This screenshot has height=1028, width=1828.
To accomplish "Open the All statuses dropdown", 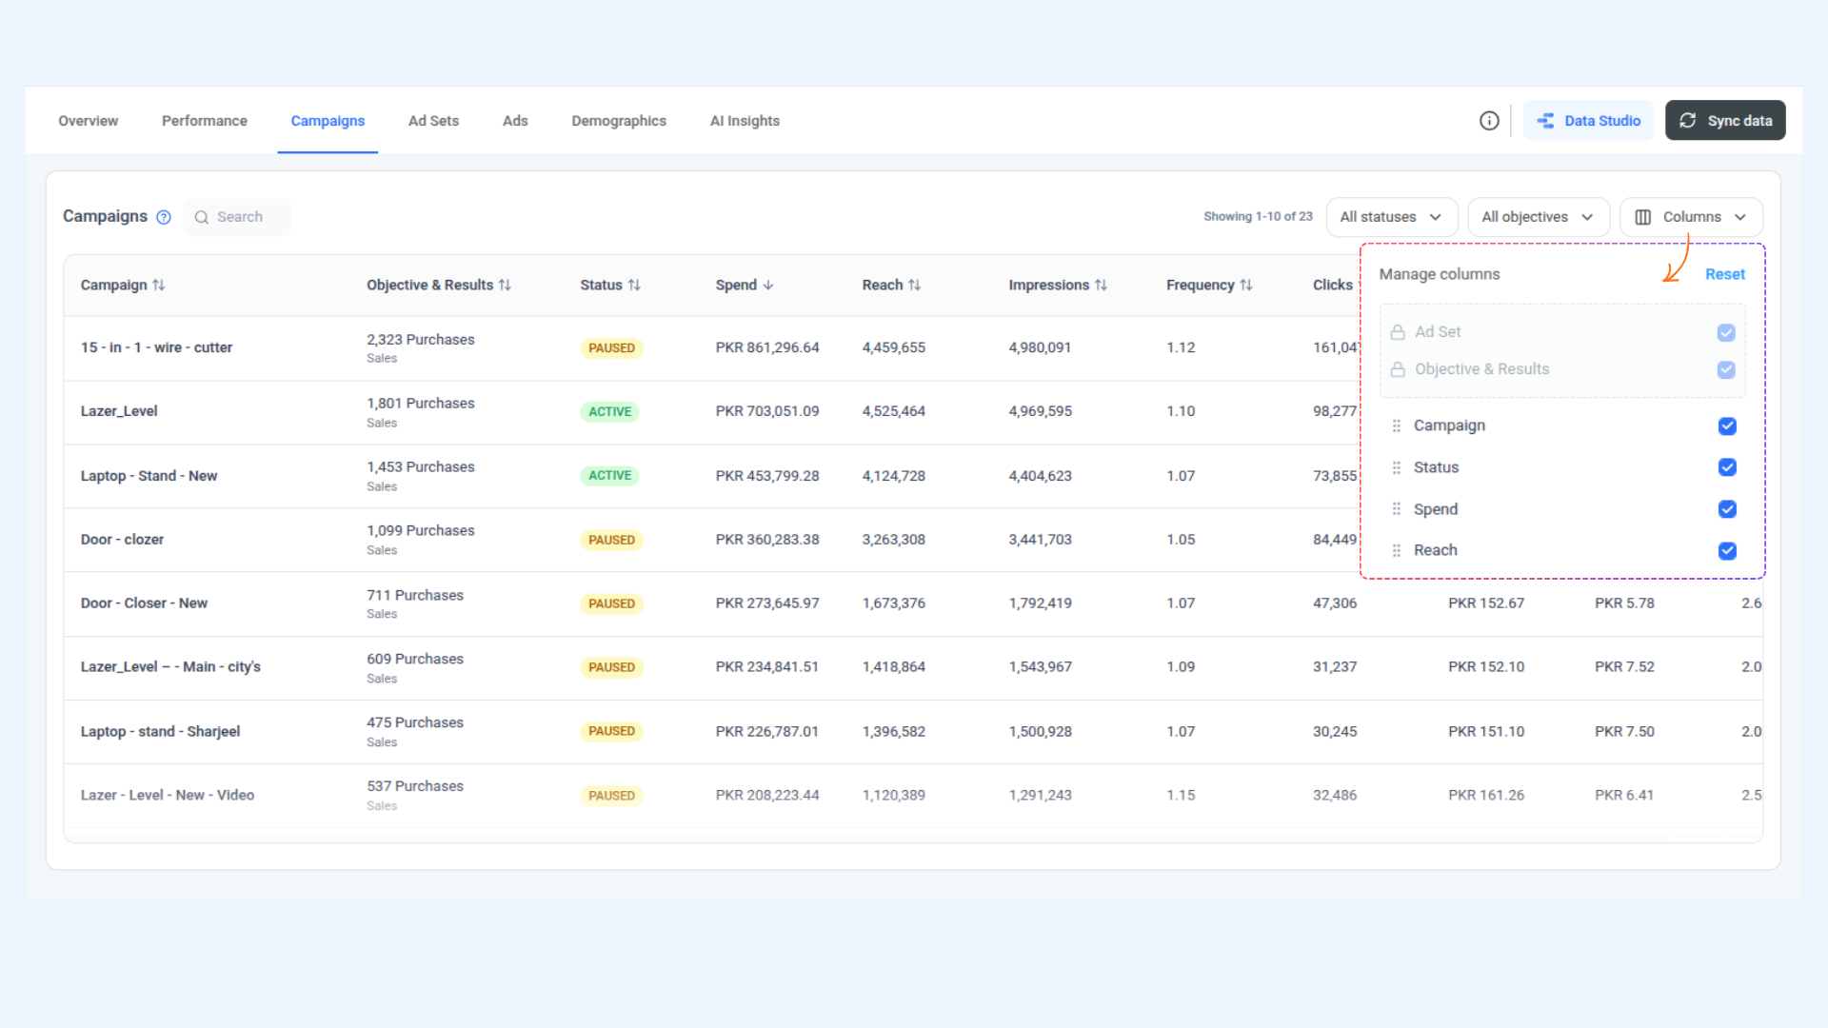I will point(1391,217).
